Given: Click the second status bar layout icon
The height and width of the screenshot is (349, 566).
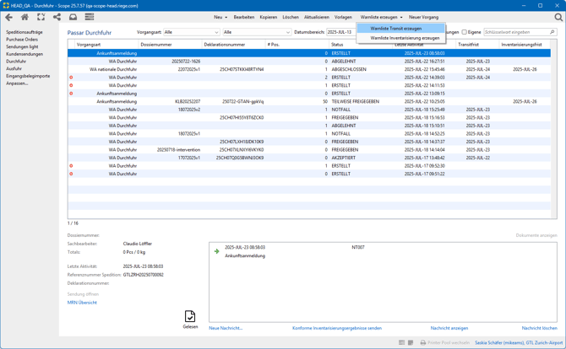Looking at the screenshot, I should tap(411, 342).
